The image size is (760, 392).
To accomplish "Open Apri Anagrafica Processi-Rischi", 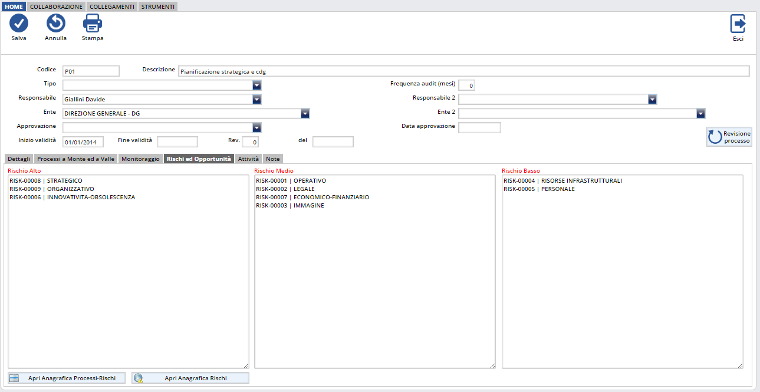I will (x=67, y=378).
